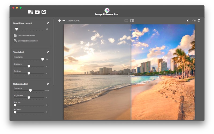Reset all changes with refresh icon
Viewport: 214px width, 134px height.
coord(199,20)
